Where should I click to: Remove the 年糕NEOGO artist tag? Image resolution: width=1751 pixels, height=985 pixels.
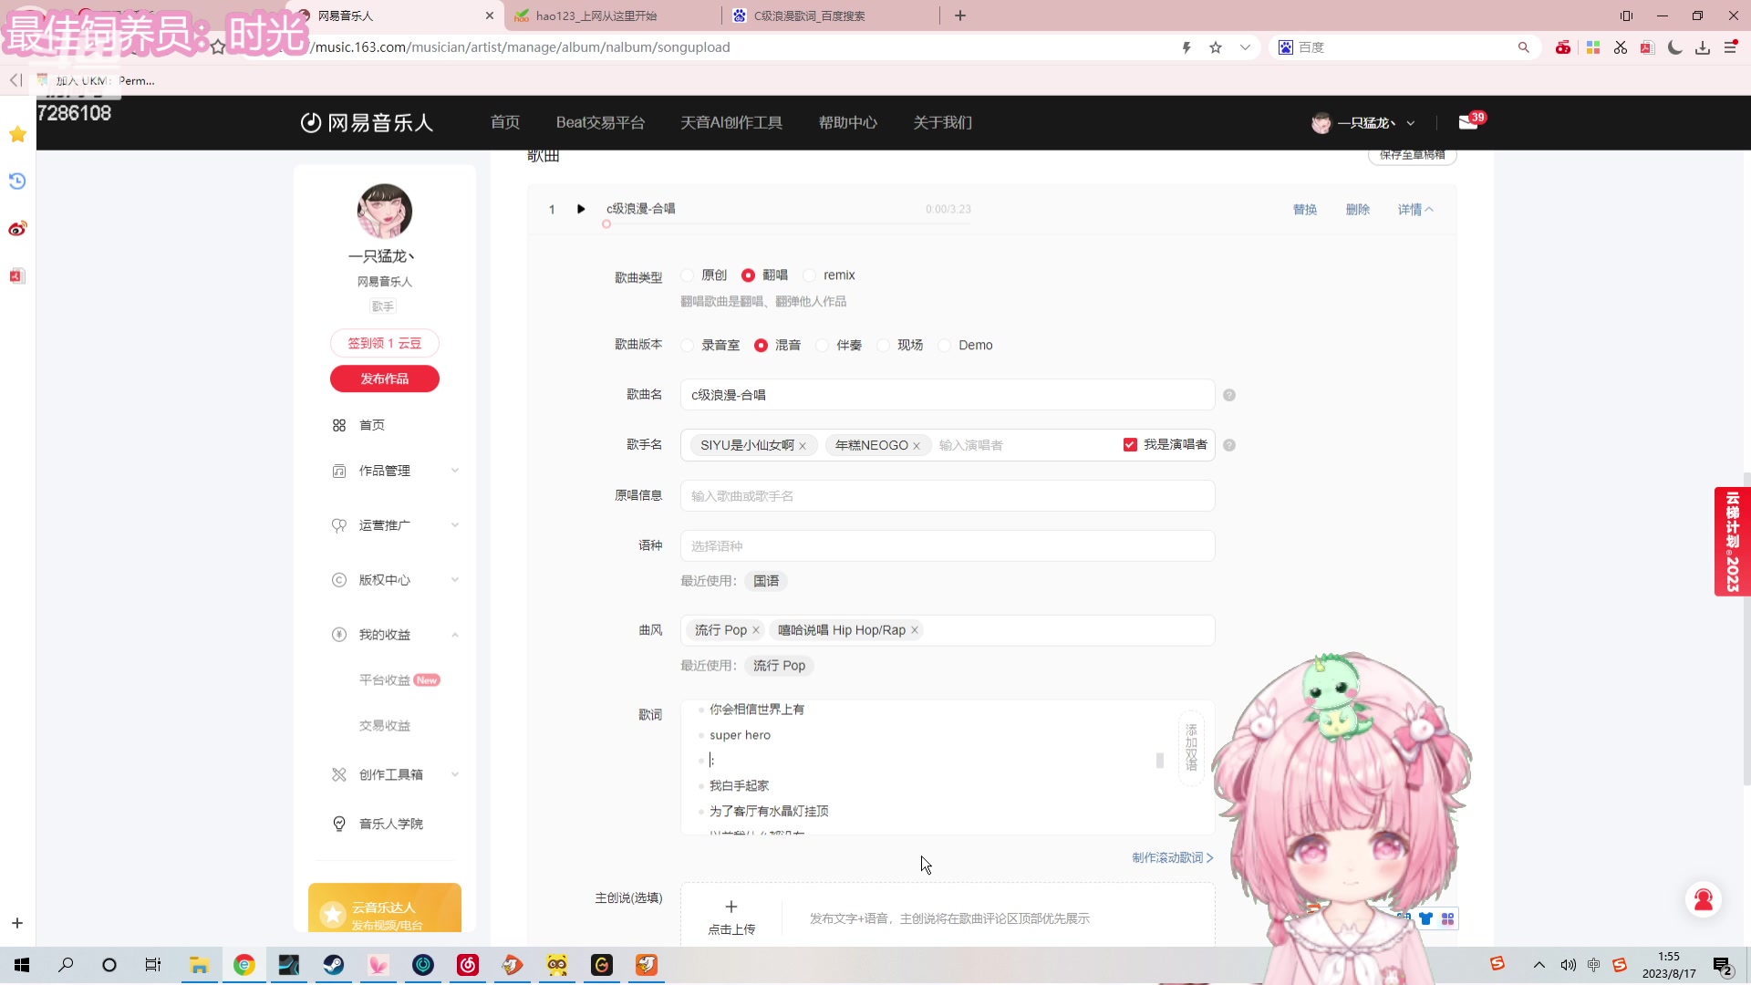pos(917,446)
